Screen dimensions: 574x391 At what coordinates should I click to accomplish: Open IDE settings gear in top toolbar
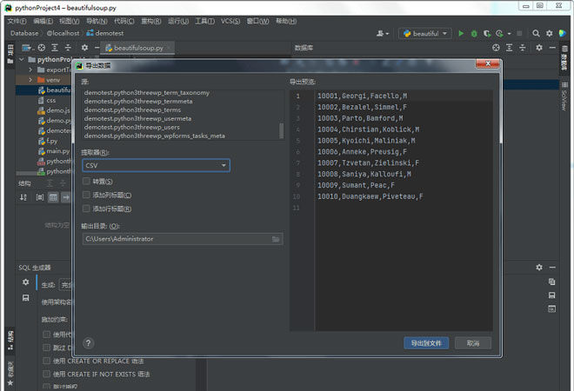(549, 34)
